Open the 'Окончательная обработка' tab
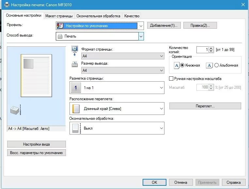 click(98, 16)
